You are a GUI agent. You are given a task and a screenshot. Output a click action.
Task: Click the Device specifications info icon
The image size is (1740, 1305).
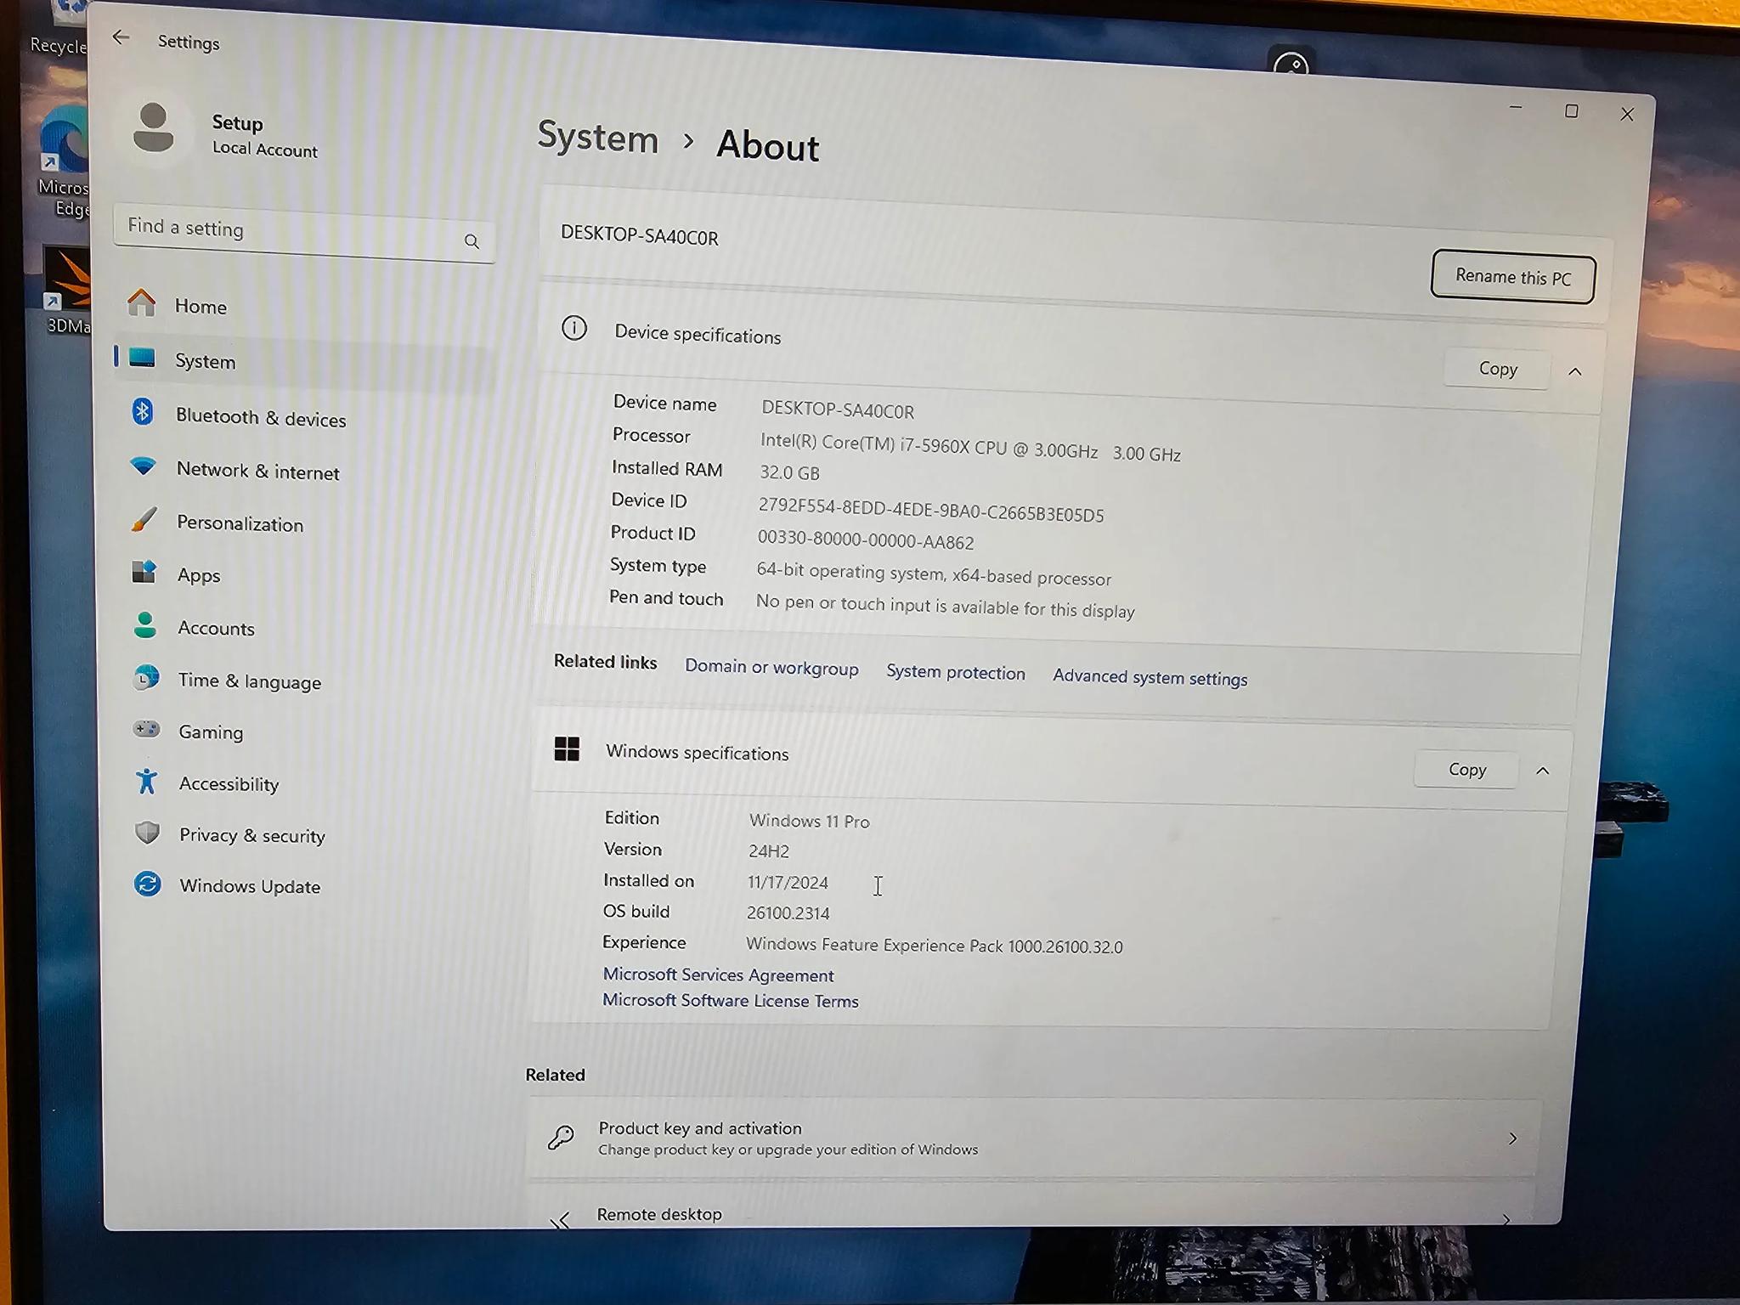574,328
